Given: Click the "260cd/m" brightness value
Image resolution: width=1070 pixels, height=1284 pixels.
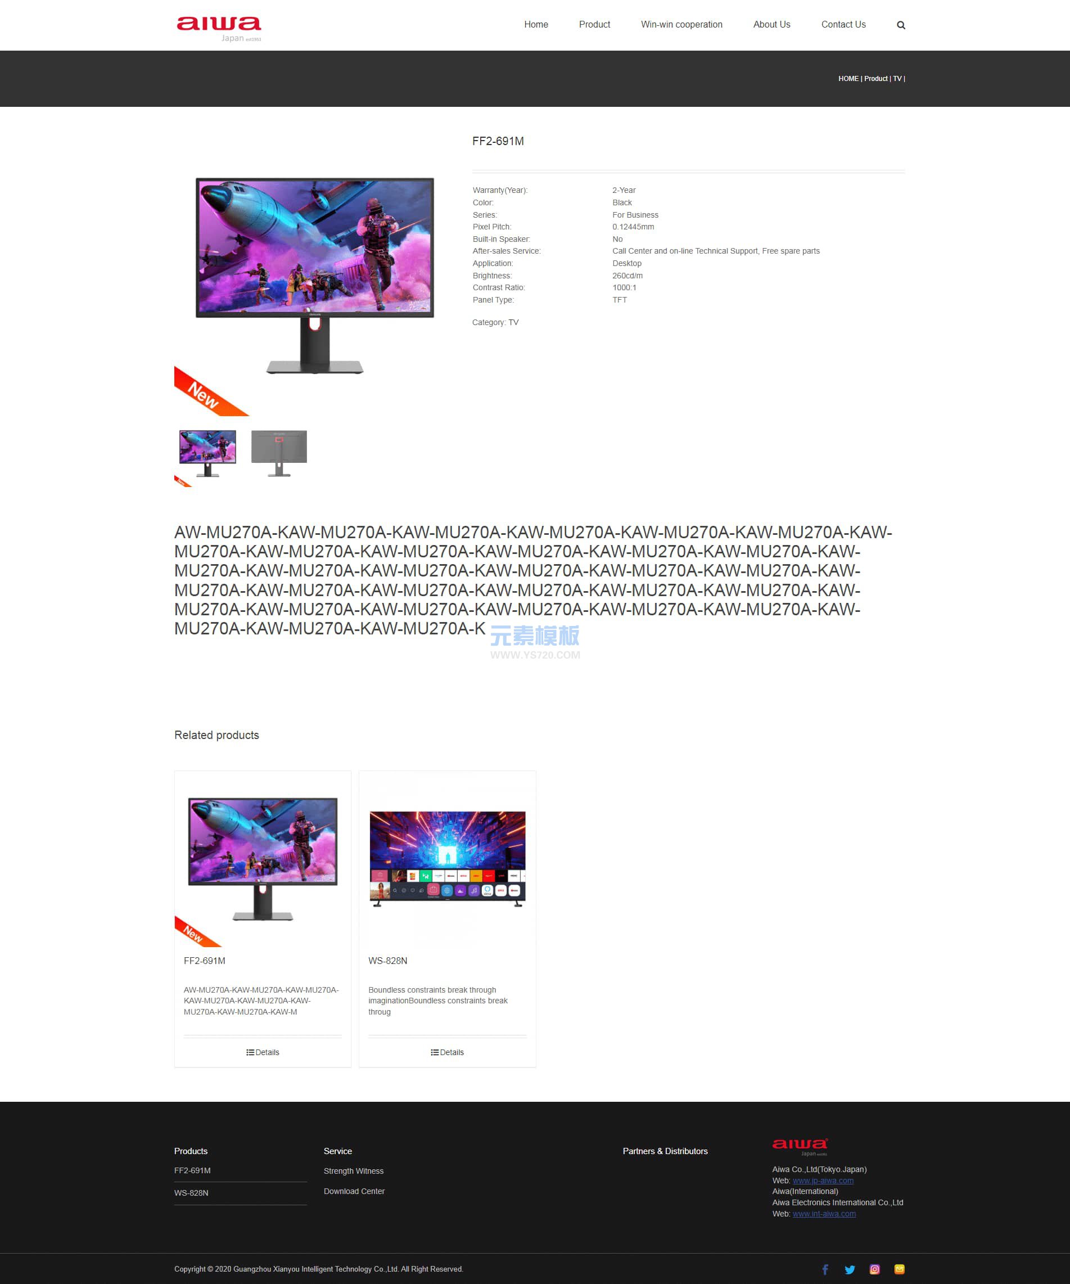Looking at the screenshot, I should pyautogui.click(x=627, y=276).
